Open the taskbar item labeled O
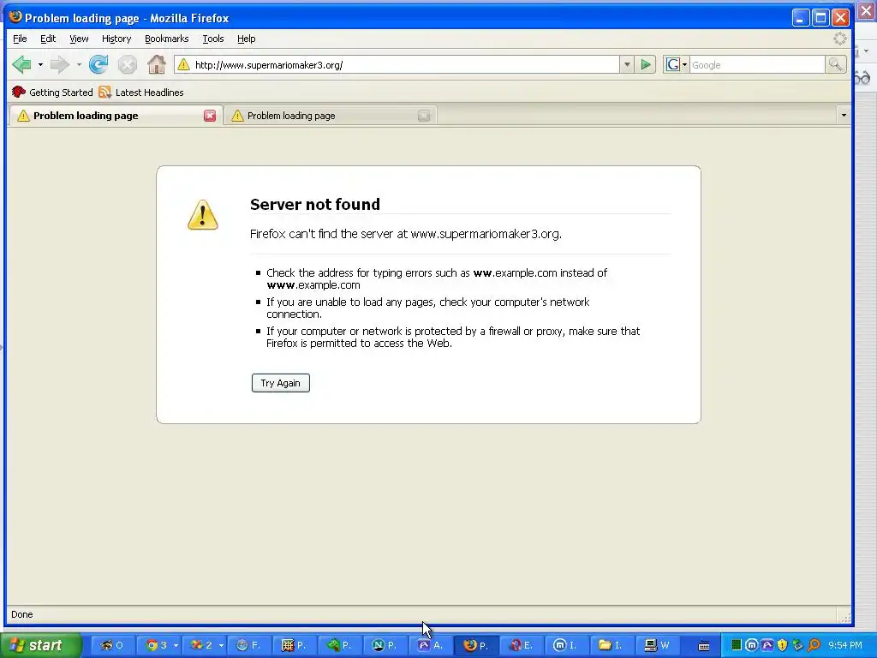877x658 pixels. click(x=113, y=646)
